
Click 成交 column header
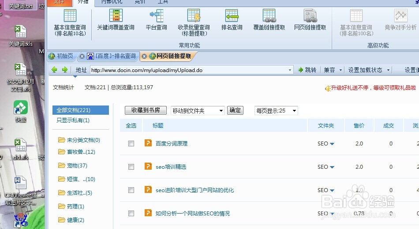coord(389,125)
